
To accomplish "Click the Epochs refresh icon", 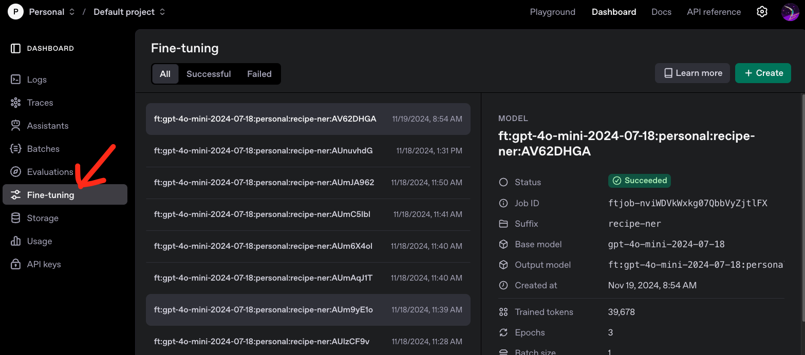I will click(503, 332).
